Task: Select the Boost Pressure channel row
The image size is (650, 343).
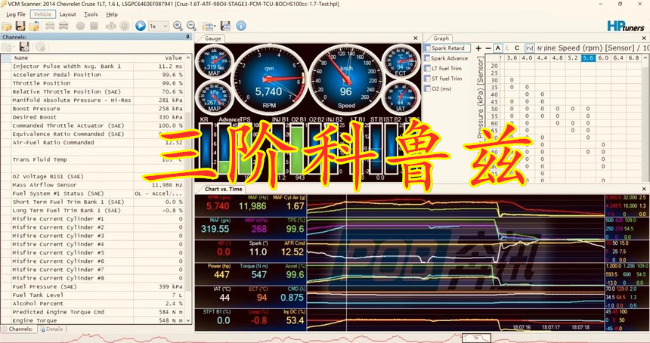Action: [x=92, y=109]
